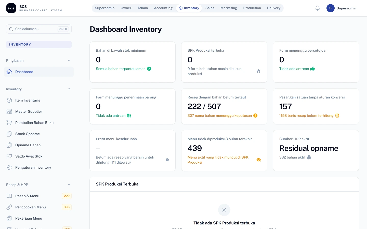The image size is (367, 229).
Task: Click the Item Inventaris cube icon
Action: click(x=9, y=100)
